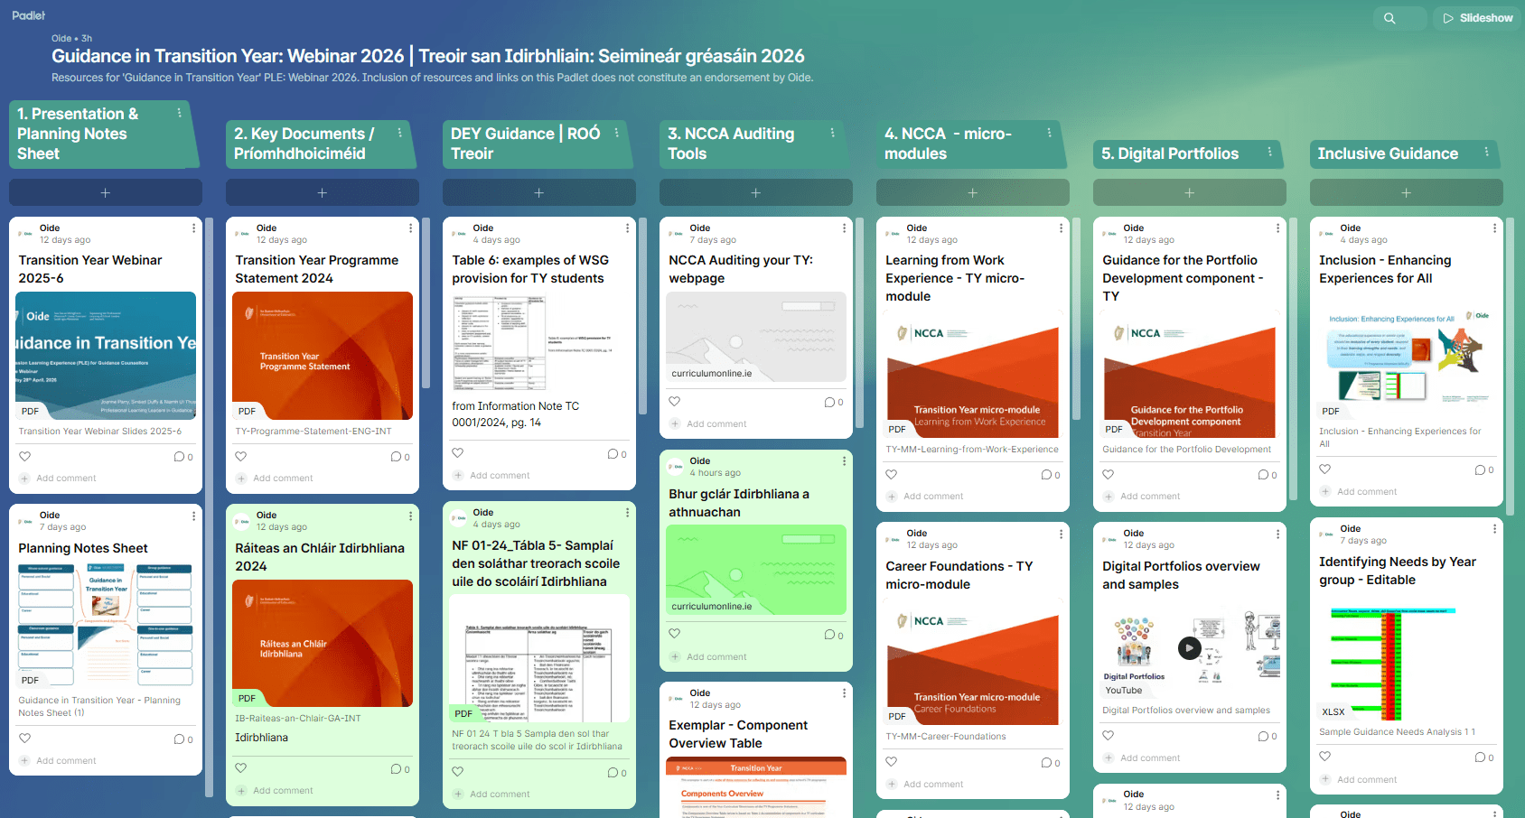This screenshot has width=1525, height=818.
Task: Open post menu for Career Foundations - TY micro-module
Action: tap(1061, 534)
